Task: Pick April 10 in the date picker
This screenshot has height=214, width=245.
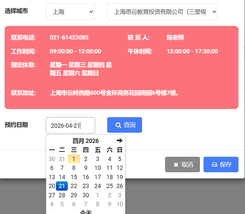Action: (98, 168)
